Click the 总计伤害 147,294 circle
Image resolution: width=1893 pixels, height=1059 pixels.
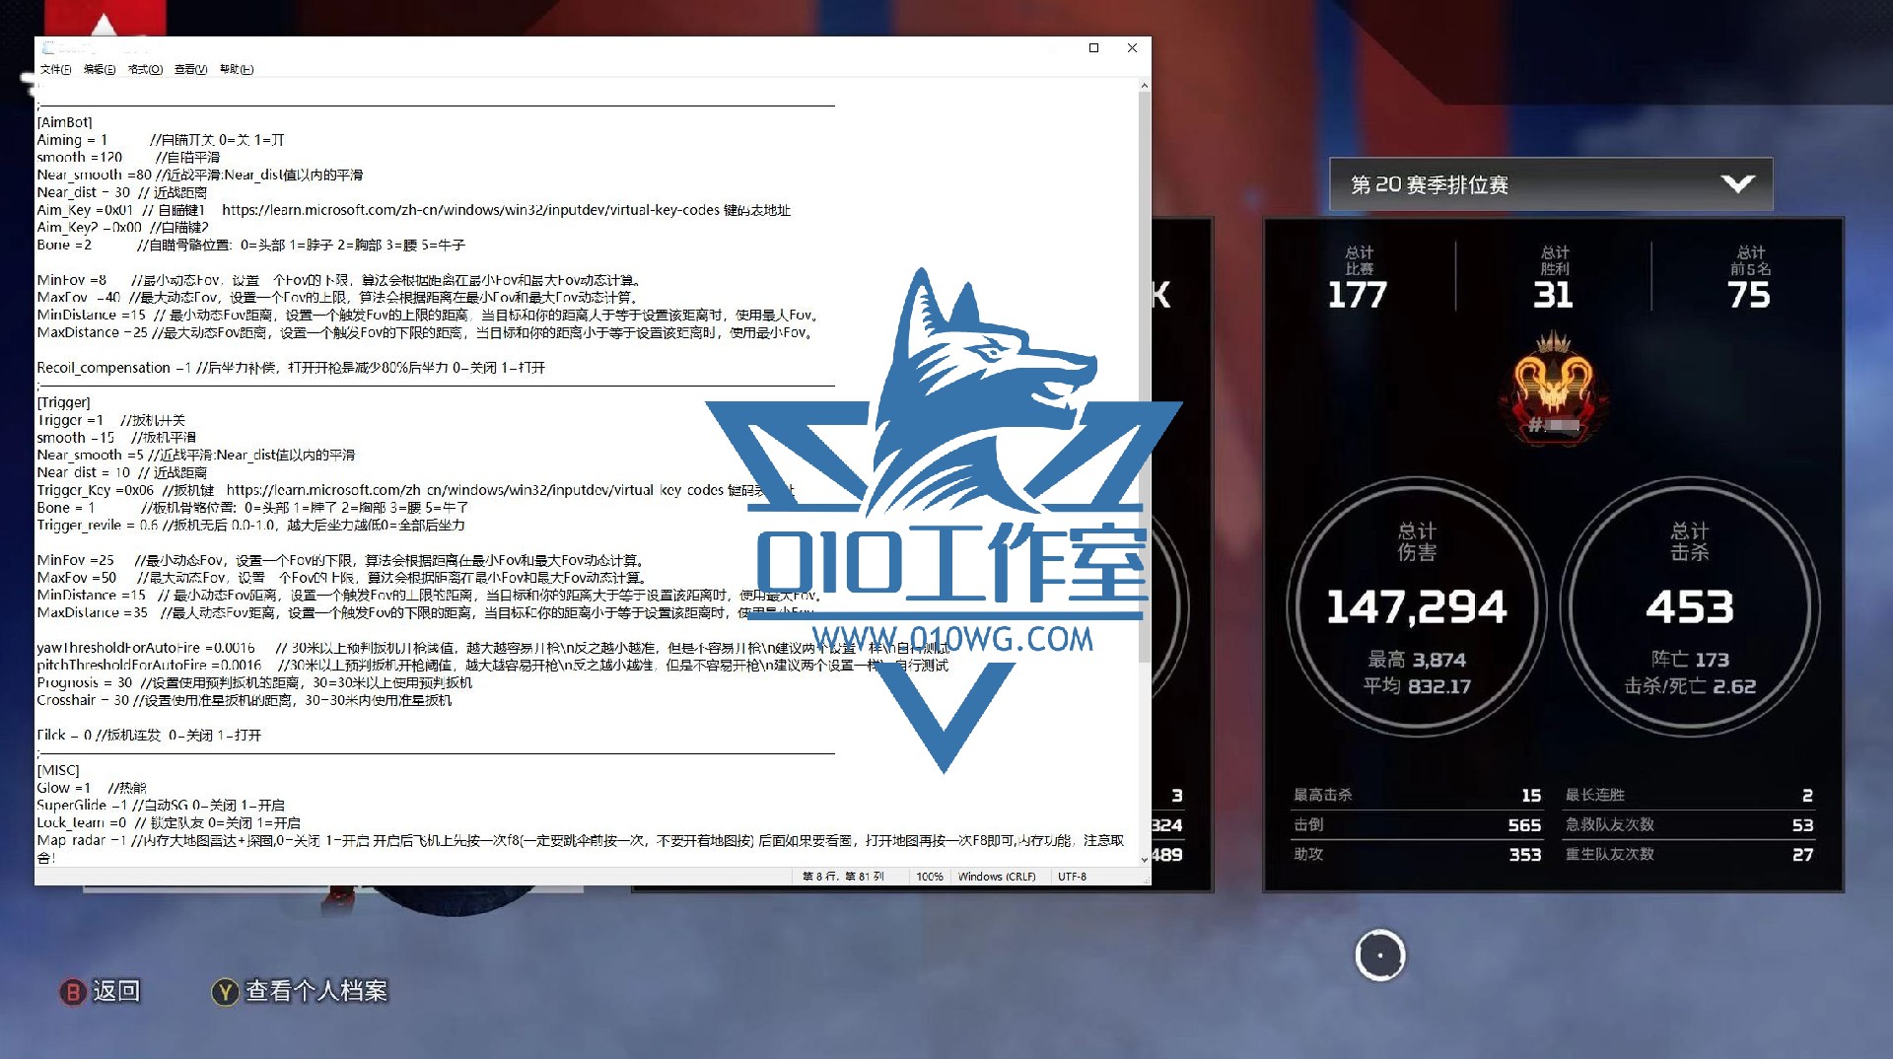coord(1417,606)
